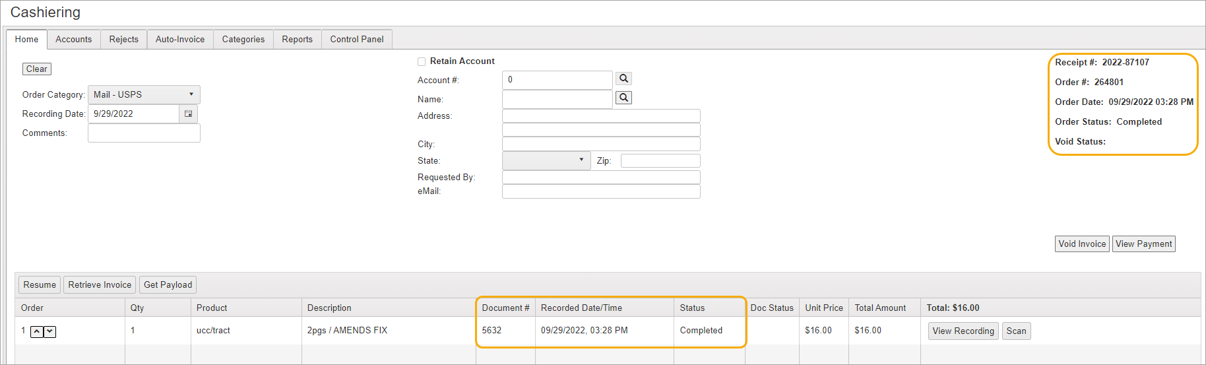The image size is (1206, 365).
Task: Click the Account # search magnifier icon
Action: [623, 79]
